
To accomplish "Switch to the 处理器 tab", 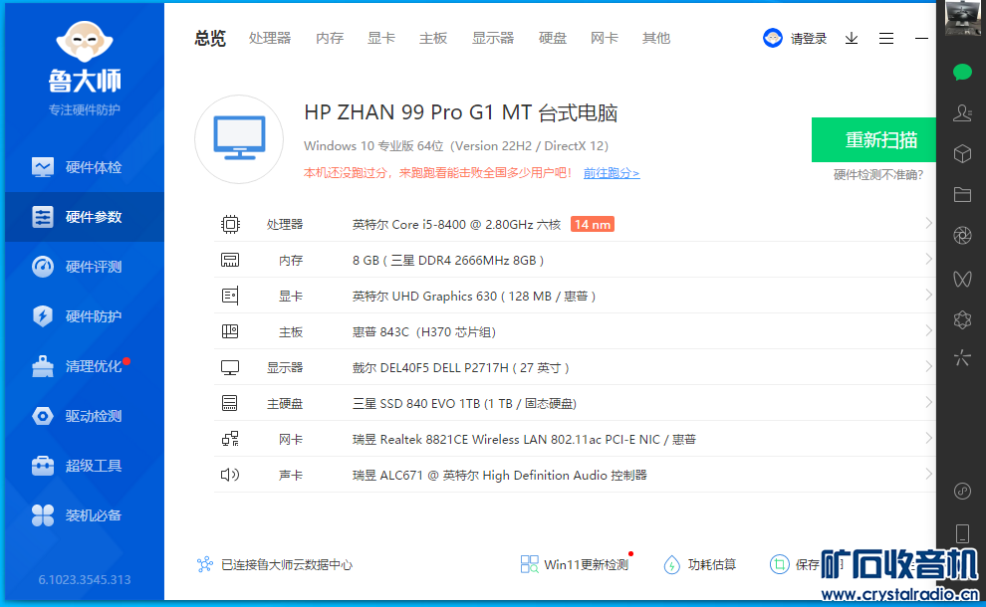I will (x=270, y=39).
